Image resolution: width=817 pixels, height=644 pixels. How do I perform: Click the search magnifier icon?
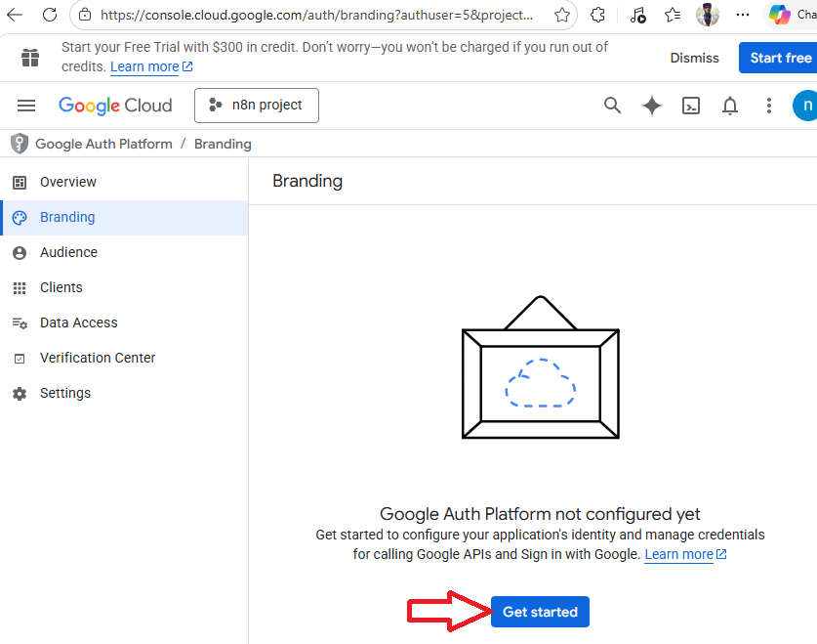(612, 106)
